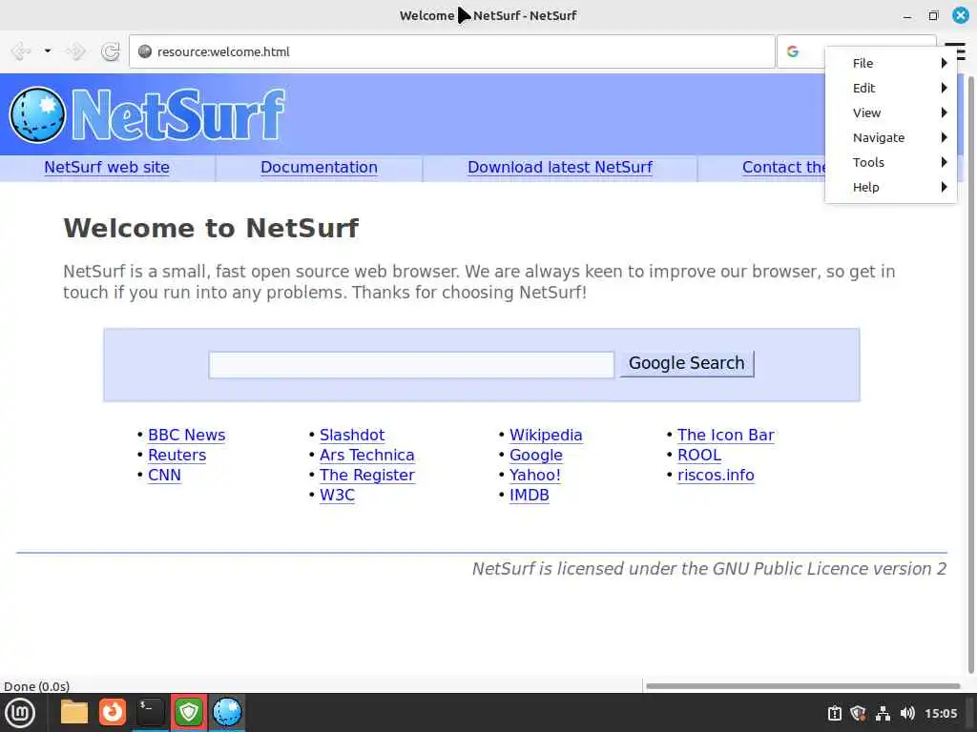This screenshot has width=977, height=732.
Task: Click the vertical scrollbar on the right
Action: pos(970,374)
